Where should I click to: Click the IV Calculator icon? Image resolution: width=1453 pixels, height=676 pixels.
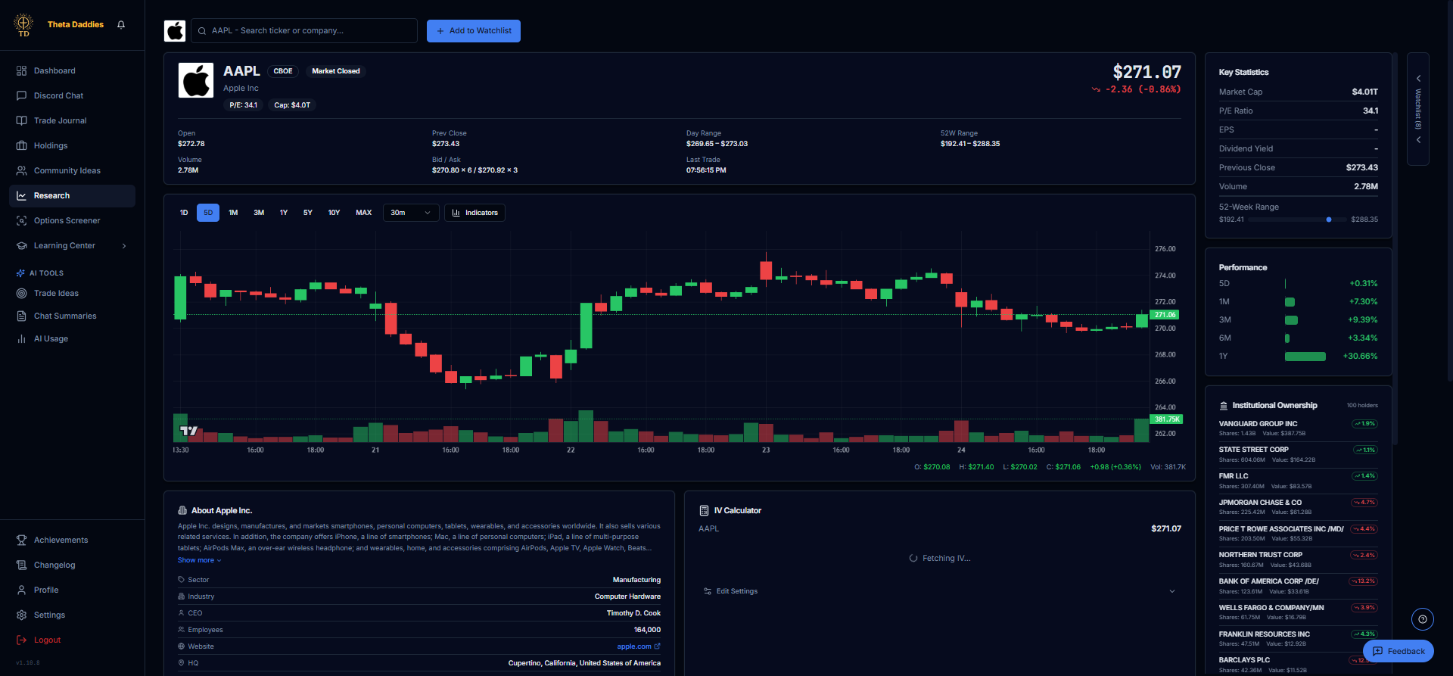(704, 511)
